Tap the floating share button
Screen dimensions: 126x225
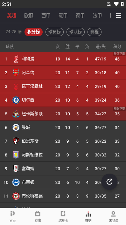pos(110,182)
